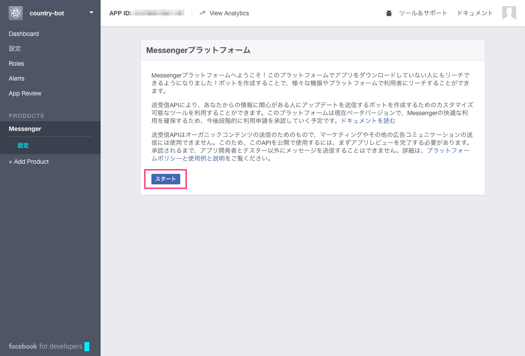
Task: Go to Dashboard in the sidebar
Action: pyautogui.click(x=24, y=34)
